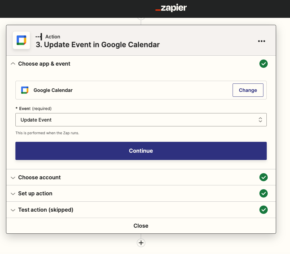Viewport: 290px width, 254px height.
Task: Click the Action label above the title
Action: click(53, 37)
